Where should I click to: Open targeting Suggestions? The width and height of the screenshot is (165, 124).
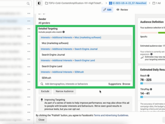[115, 84]
